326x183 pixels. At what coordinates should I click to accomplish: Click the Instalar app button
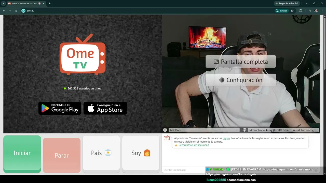(281, 11)
